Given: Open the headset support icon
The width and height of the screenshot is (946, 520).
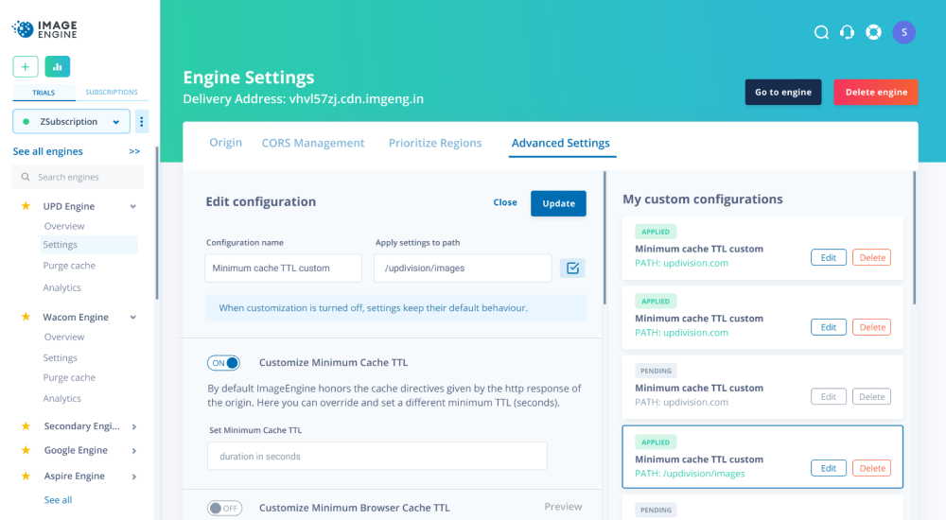Looking at the screenshot, I should tap(847, 32).
